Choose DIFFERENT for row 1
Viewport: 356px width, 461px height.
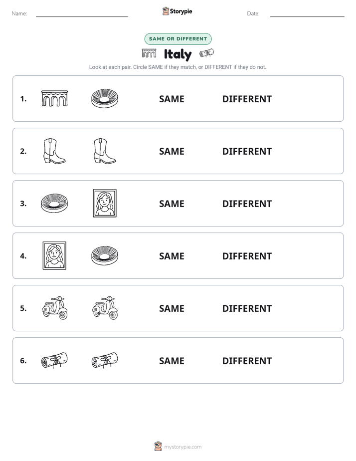click(x=247, y=99)
